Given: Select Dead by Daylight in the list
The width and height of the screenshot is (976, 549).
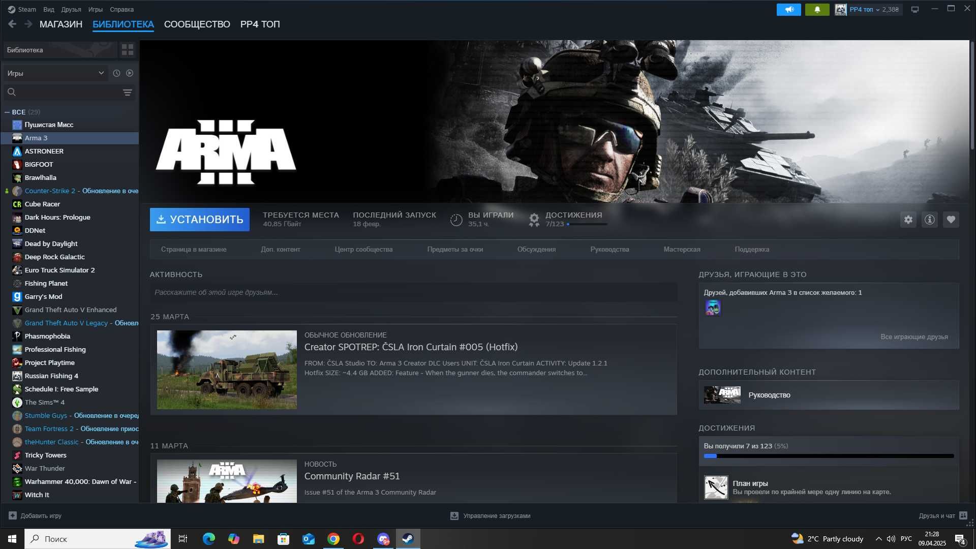Looking at the screenshot, I should pos(70,243).
